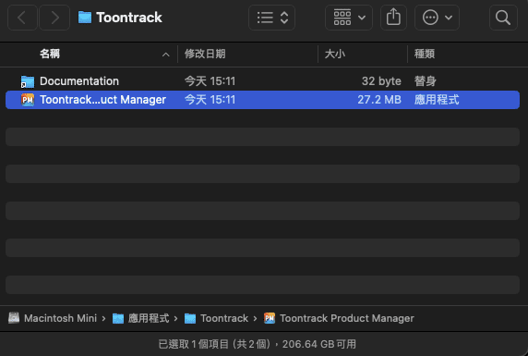The height and width of the screenshot is (356, 528).
Task: Click the Toontrack Product Manager PM icon in list
Action: [28, 100]
